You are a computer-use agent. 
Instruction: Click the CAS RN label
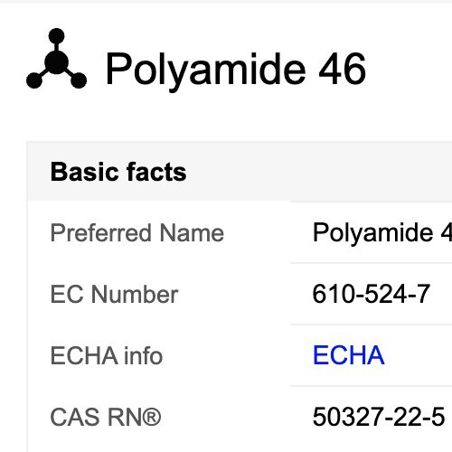pos(106,417)
